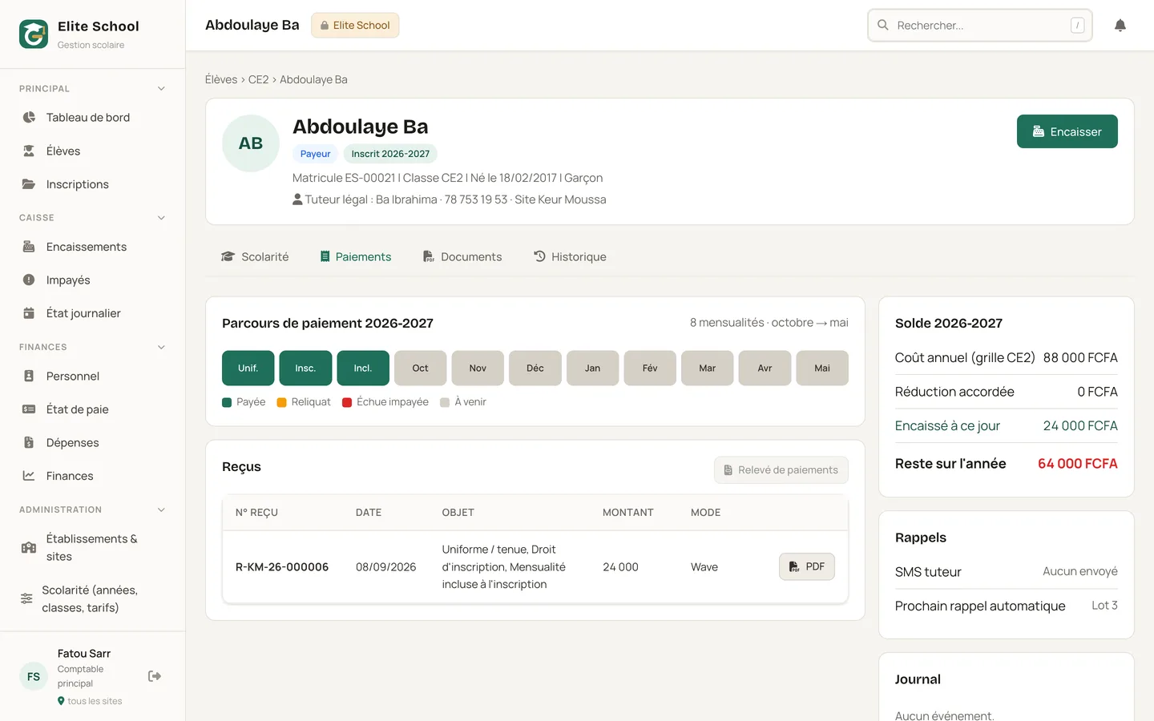The width and height of the screenshot is (1154, 721).
Task: Focus the Rechercher search field
Action: pos(980,26)
